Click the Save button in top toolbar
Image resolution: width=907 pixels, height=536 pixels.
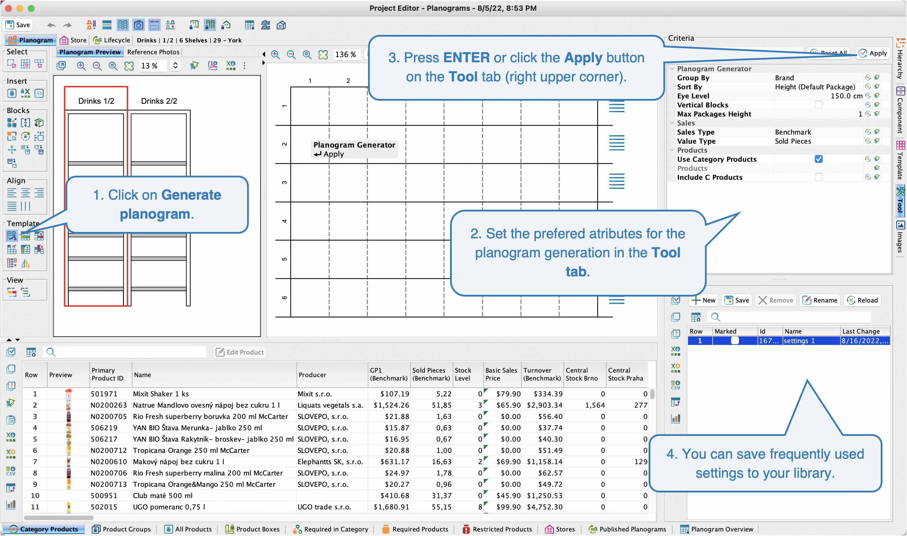[18, 25]
